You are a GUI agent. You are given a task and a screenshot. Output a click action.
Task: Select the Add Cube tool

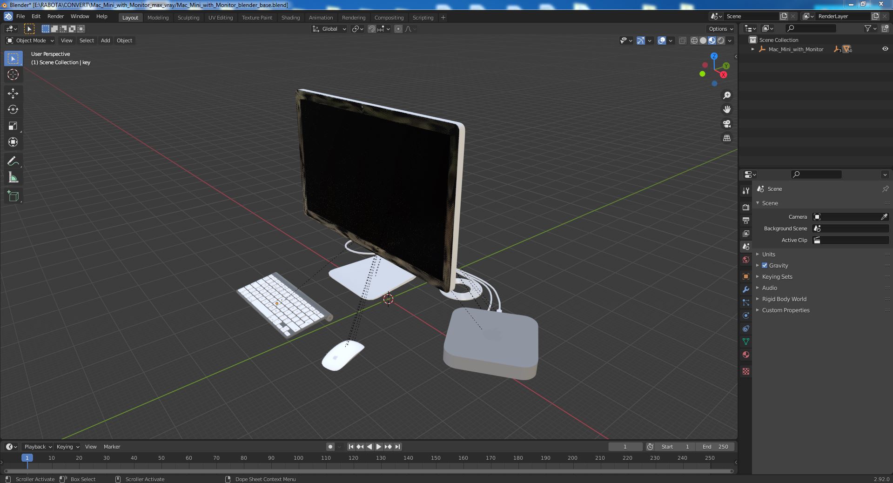coord(13,196)
